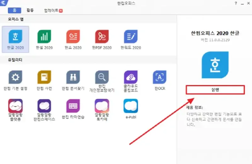Select 한컴 문서찾기 binoculars icon
This screenshot has width=252, height=164.
[x=73, y=77]
